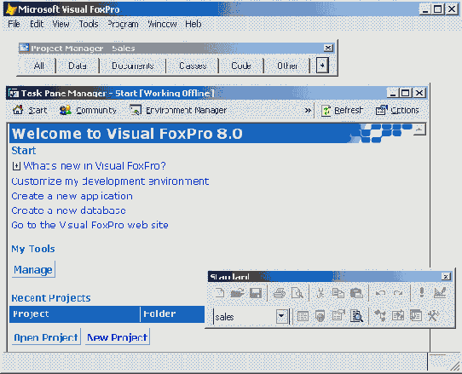Click the Redo arrow icon
This screenshot has height=374, width=462.
click(x=398, y=293)
